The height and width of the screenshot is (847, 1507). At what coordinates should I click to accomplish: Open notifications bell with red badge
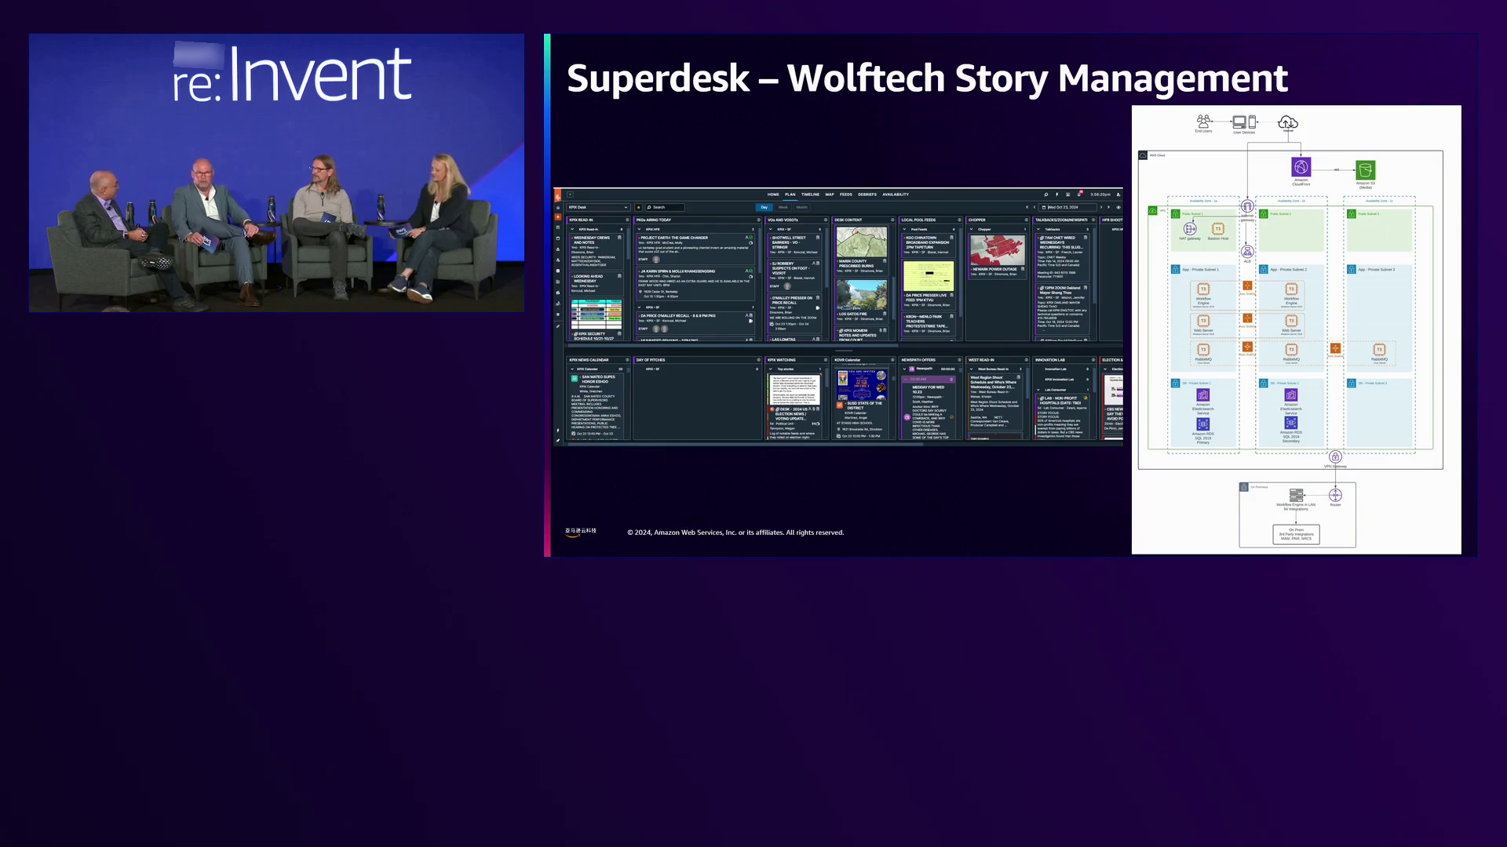click(x=1079, y=194)
